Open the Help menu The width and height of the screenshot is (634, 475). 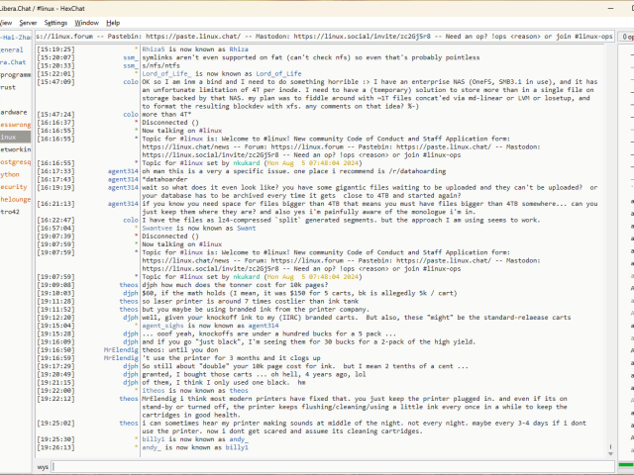click(113, 22)
